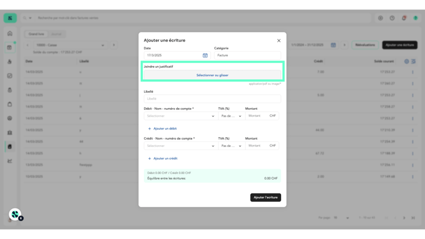Screen dimensions: 425x239
Task: Jump to last page in pagination
Action: coord(413,218)
